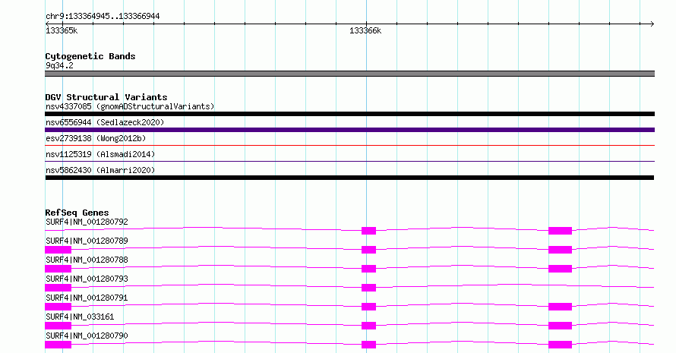Click NM_001280790 exon near the 133366k mark
This screenshot has width=676, height=353.
point(368,345)
